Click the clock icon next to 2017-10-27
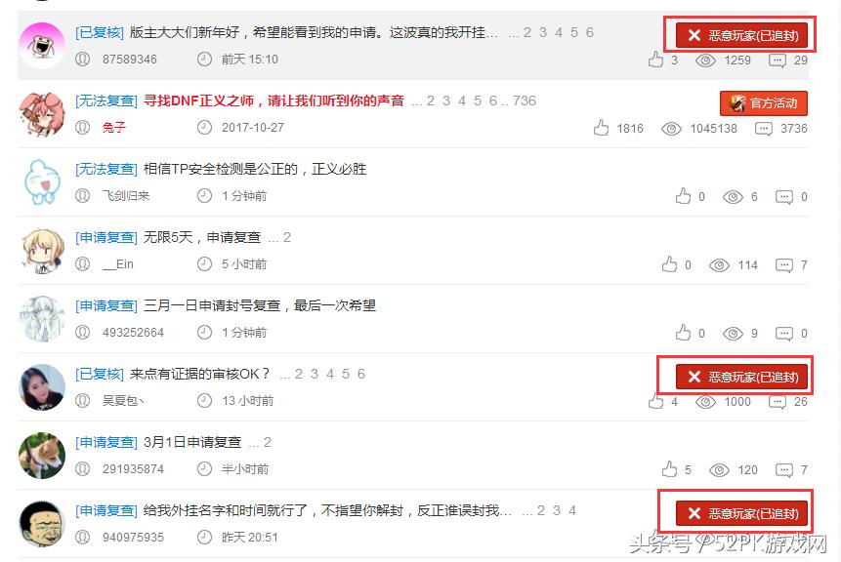This screenshot has width=841, height=562. coord(204,129)
